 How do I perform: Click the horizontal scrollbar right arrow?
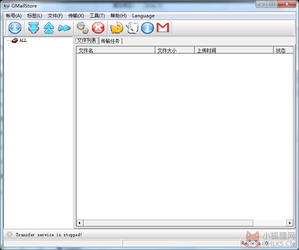pos(290,223)
